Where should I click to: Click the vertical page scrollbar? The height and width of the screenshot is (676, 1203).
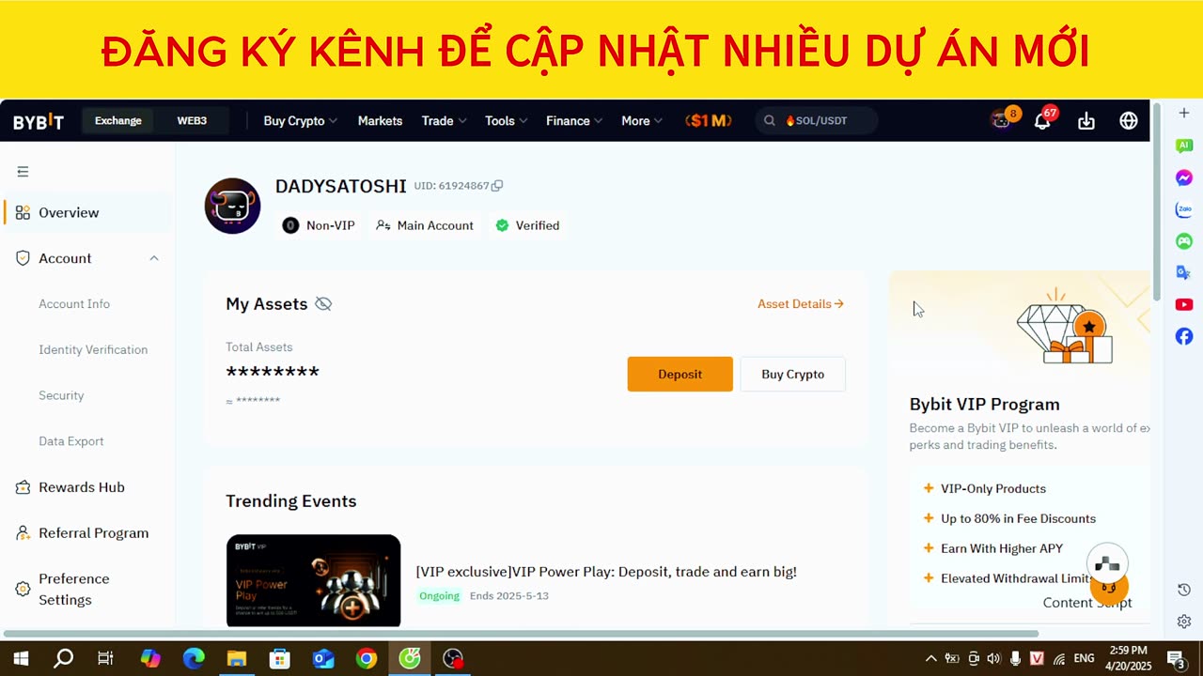pyautogui.click(x=1157, y=202)
